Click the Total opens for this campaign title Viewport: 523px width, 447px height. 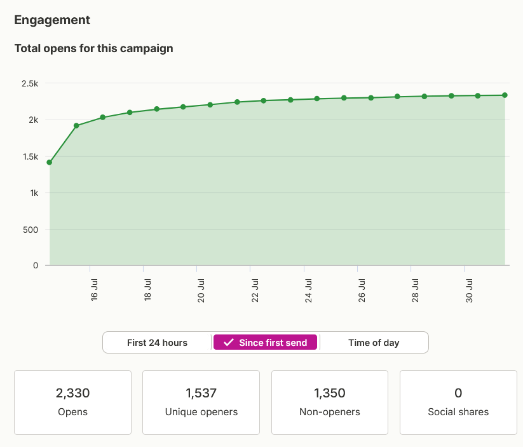click(x=93, y=48)
